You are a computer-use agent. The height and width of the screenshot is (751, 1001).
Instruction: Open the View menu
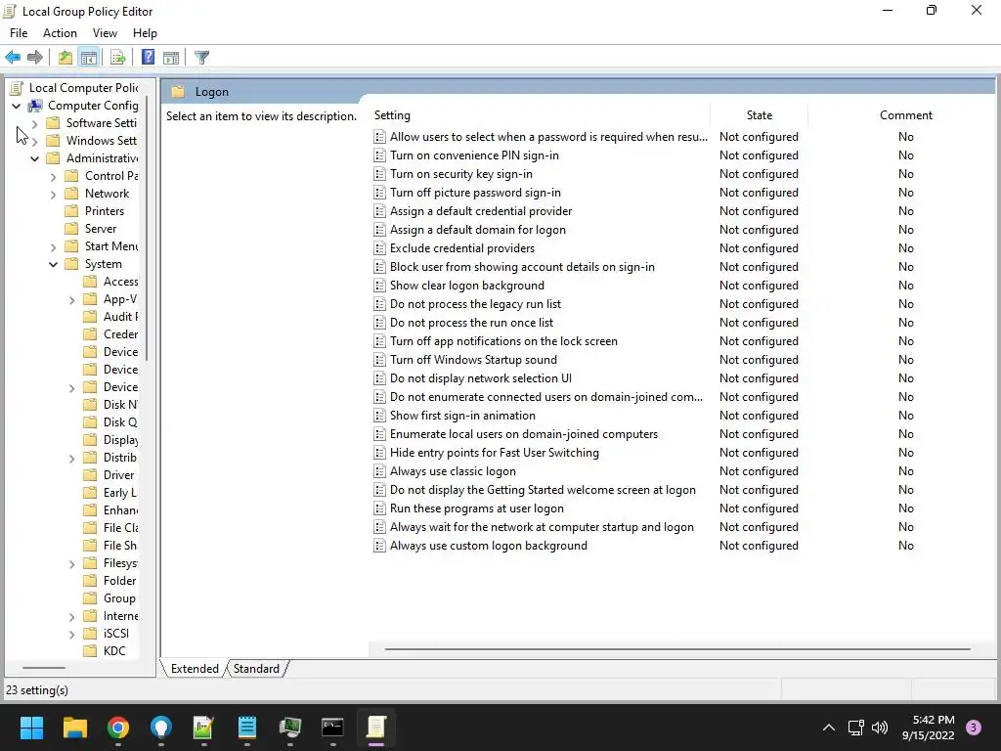(105, 33)
